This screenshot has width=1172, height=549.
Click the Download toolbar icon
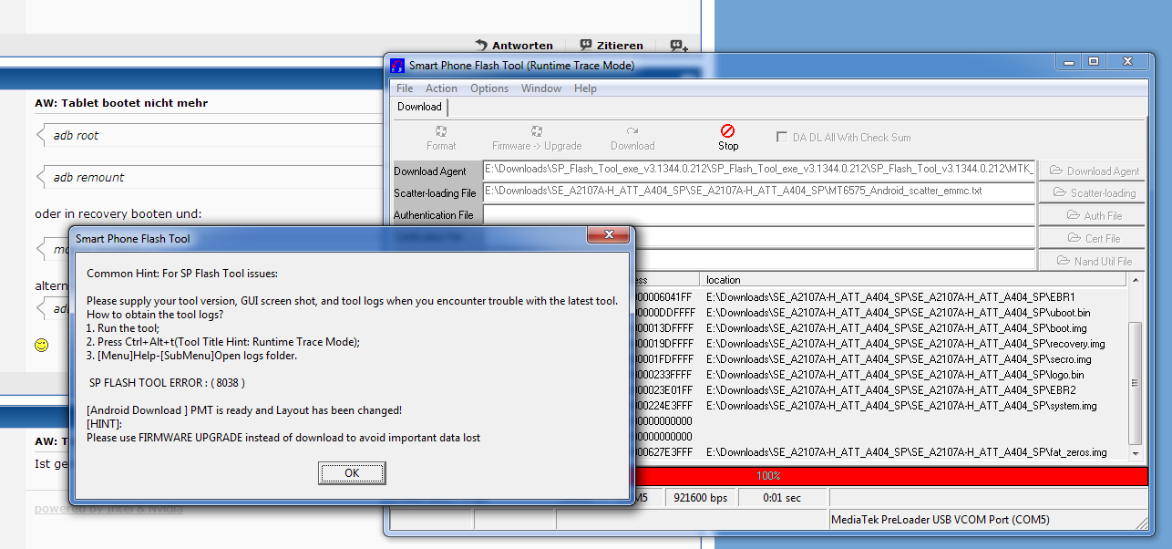click(632, 139)
